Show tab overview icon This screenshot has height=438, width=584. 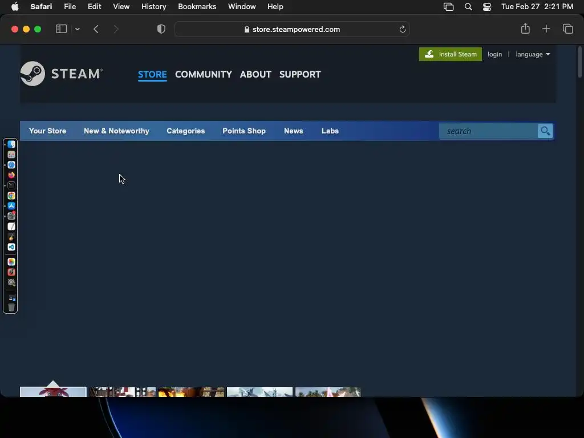(567, 29)
